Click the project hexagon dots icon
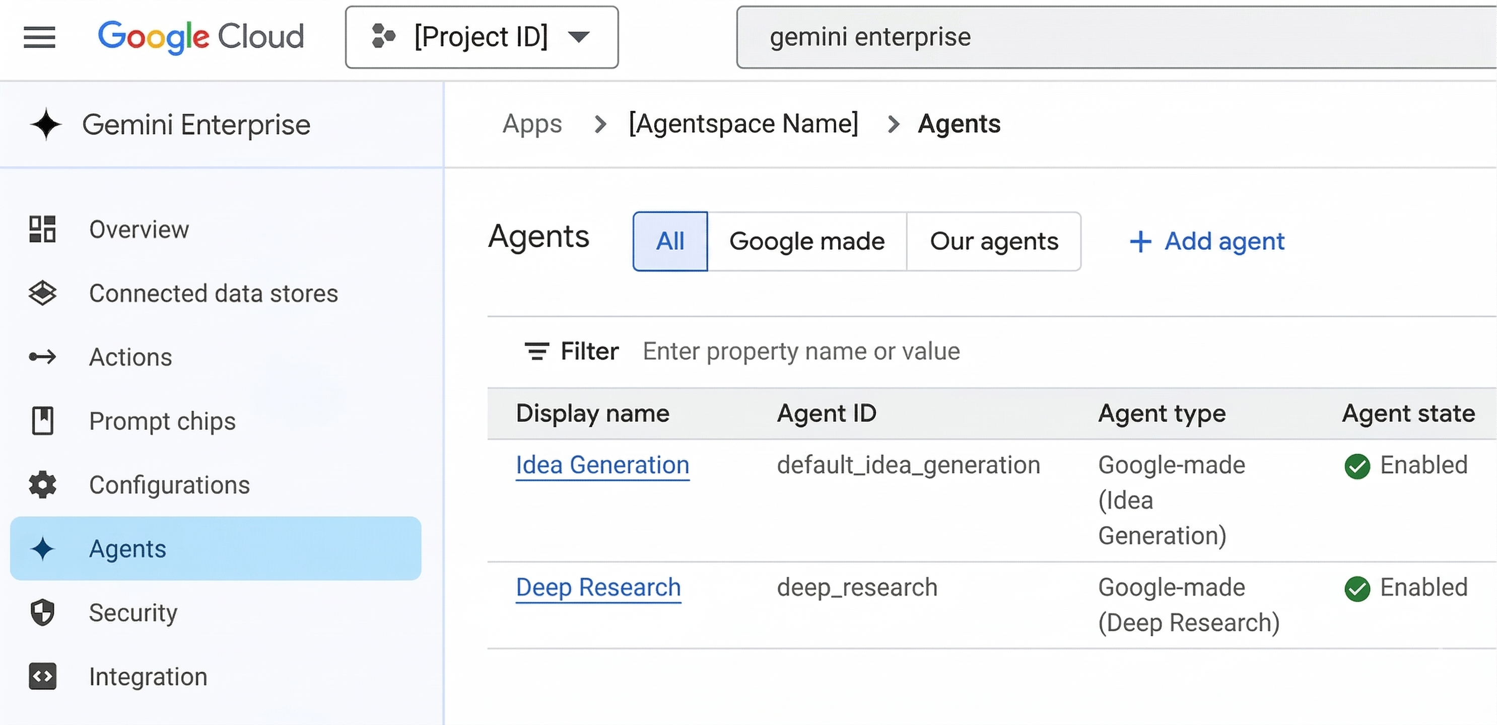Image resolution: width=1497 pixels, height=725 pixels. [x=383, y=36]
